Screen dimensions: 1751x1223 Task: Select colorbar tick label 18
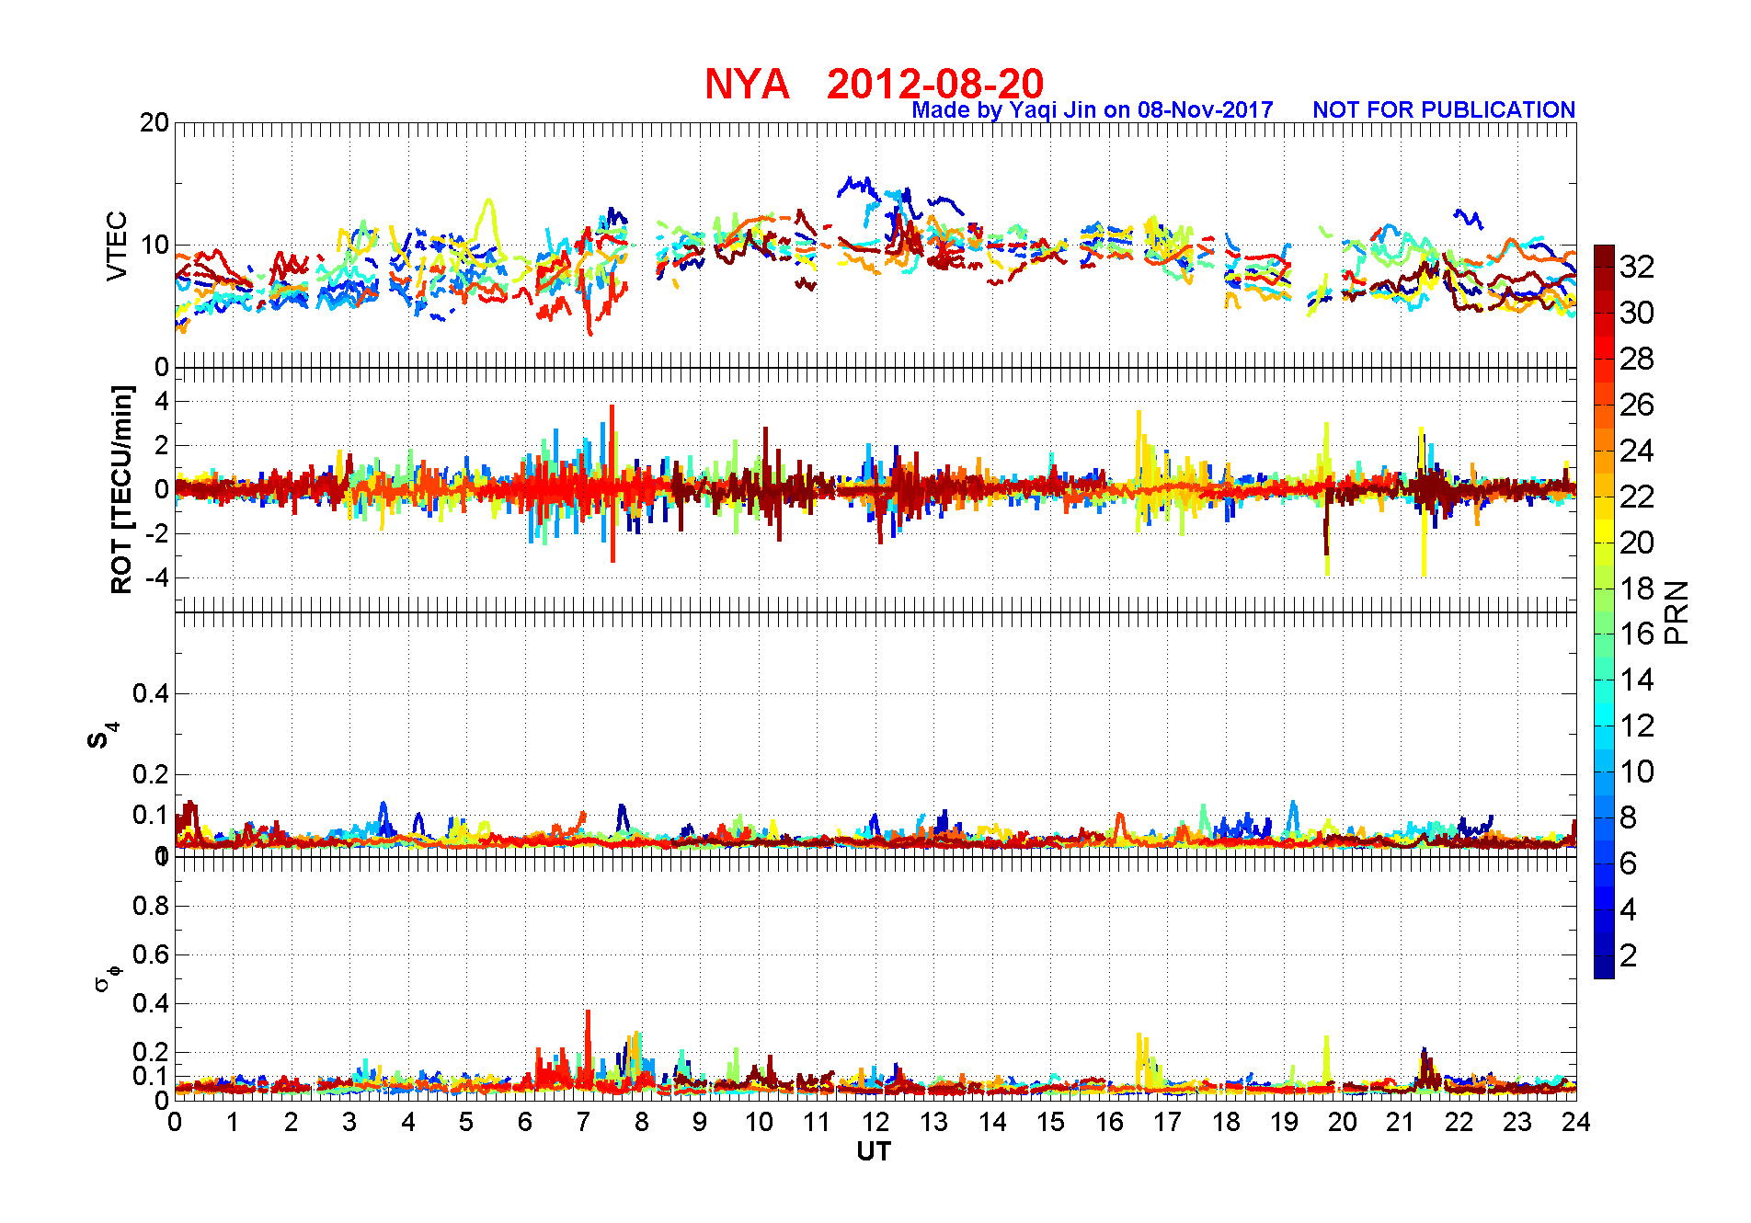tap(1637, 589)
